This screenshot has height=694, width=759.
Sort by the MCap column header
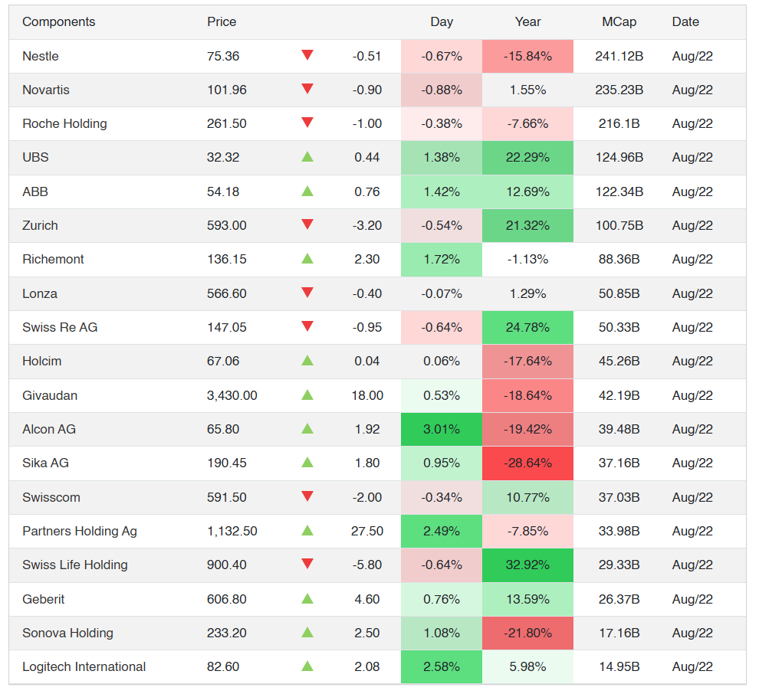tap(619, 21)
